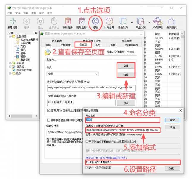Open the 注册 menu

tap(50, 13)
